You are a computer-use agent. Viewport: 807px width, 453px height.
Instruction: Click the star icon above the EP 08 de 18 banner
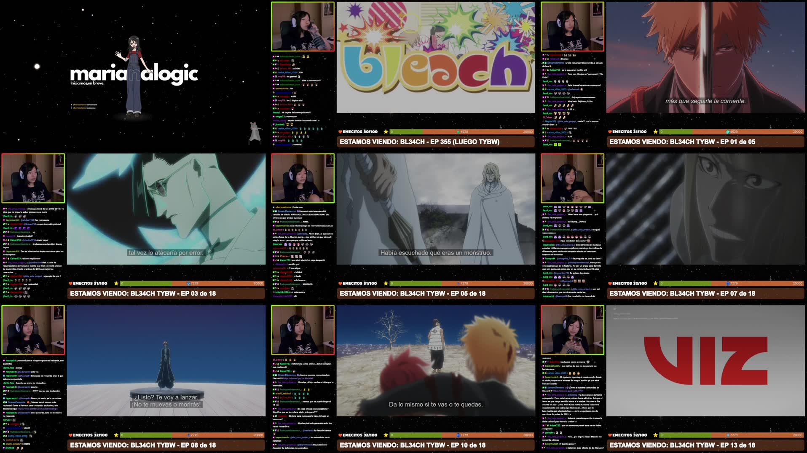click(x=116, y=435)
